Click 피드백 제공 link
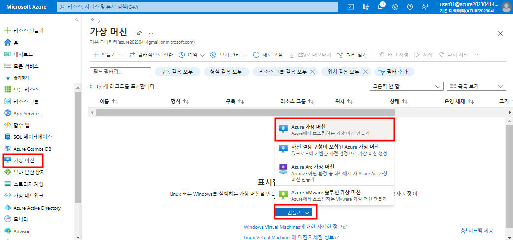 (x=477, y=231)
